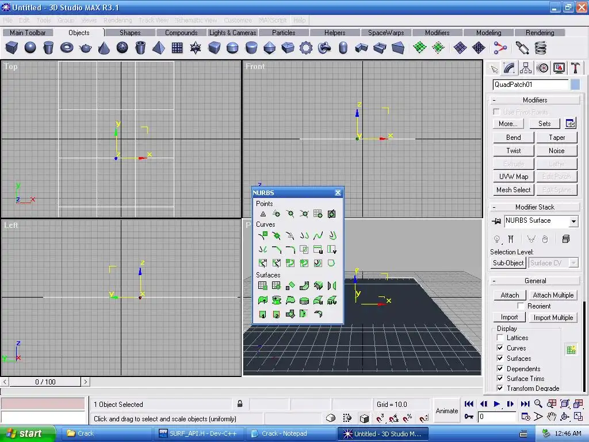Select the Teapot primitive icon

click(85, 48)
